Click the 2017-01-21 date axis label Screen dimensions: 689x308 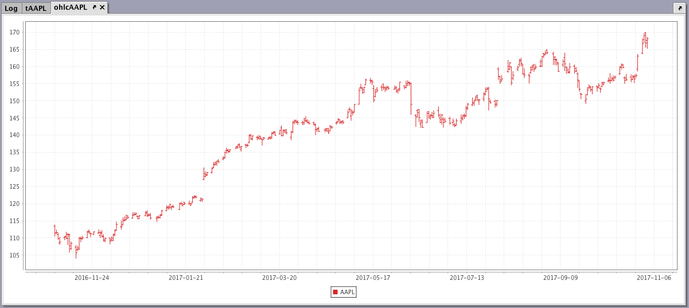click(x=186, y=278)
